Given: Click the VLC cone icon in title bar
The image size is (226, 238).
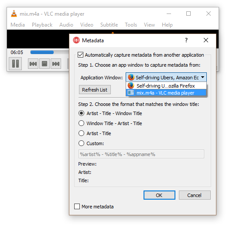Looking at the screenshot, I should (x=14, y=14).
